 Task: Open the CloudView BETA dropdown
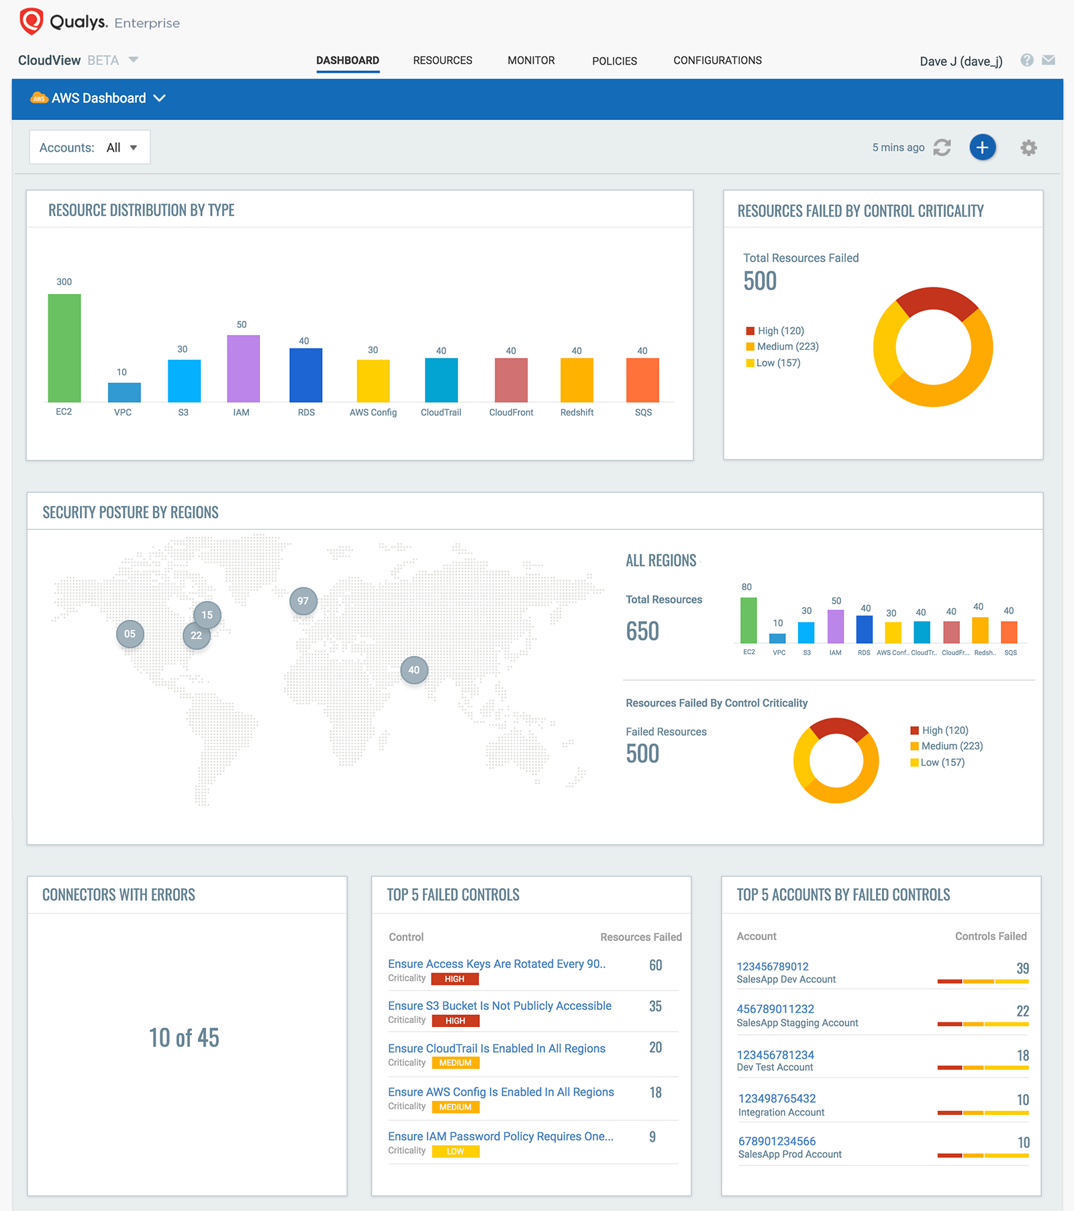click(x=134, y=60)
